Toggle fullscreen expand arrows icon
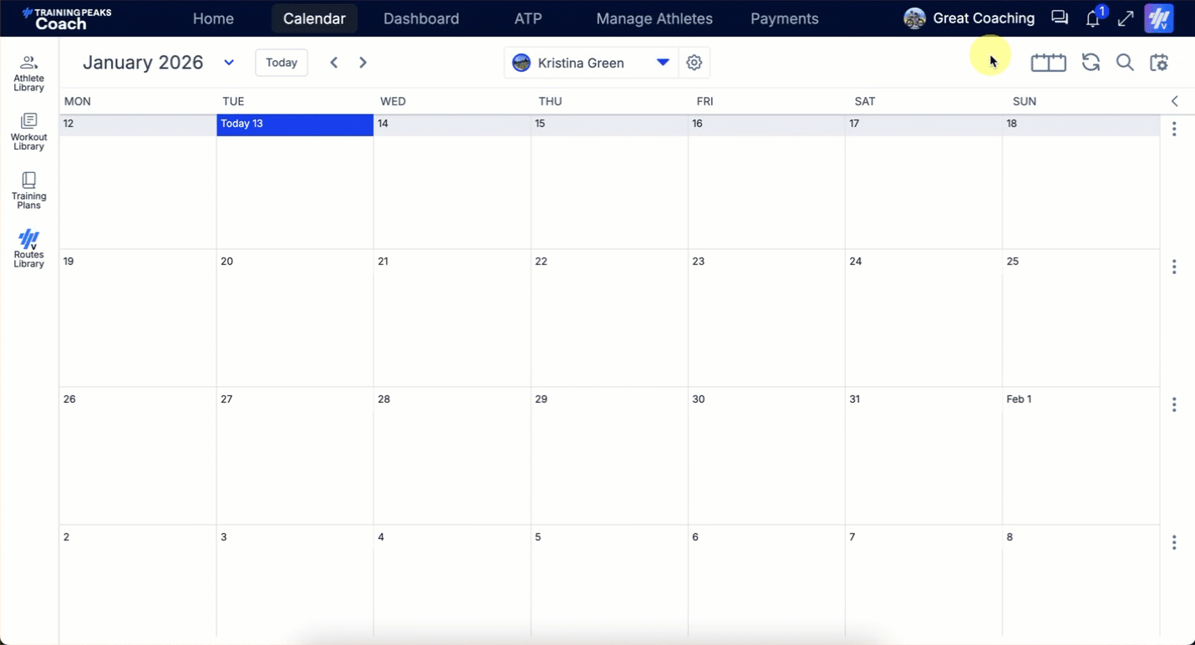The width and height of the screenshot is (1195, 645). (x=1126, y=18)
